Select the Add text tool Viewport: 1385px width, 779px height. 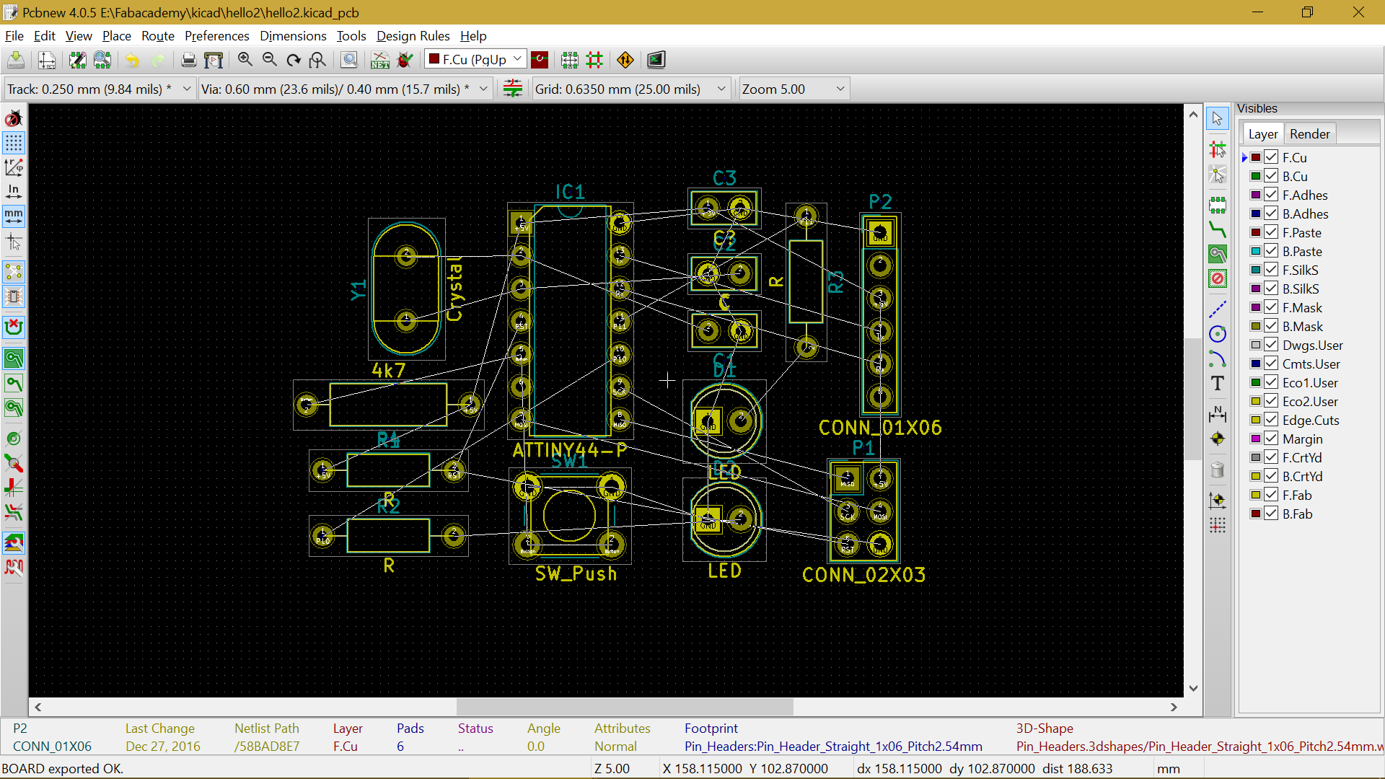point(1218,383)
